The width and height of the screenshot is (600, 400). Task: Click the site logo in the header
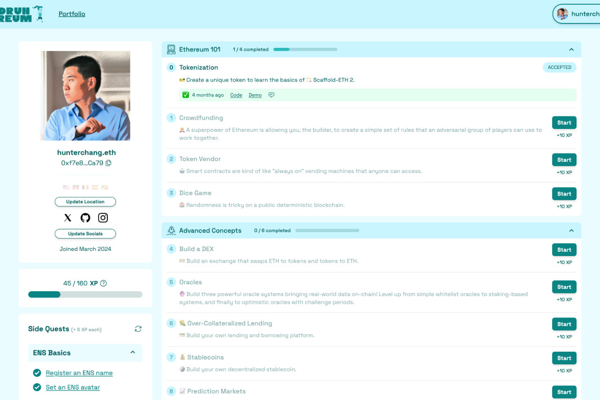21,14
